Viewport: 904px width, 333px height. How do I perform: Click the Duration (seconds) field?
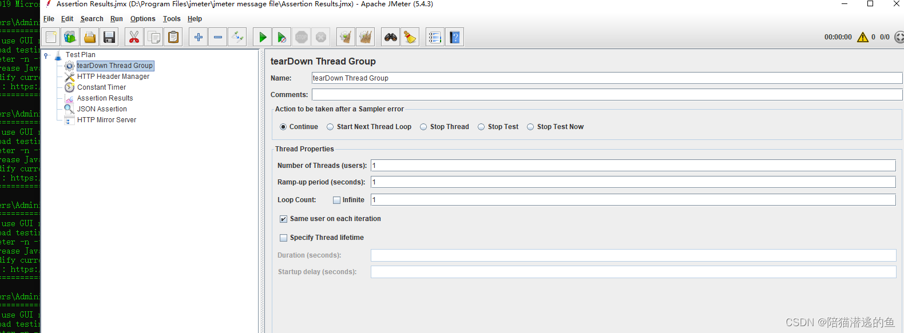click(x=633, y=255)
